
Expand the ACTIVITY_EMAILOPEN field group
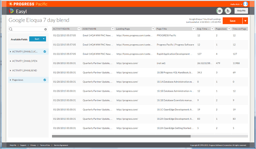point(11,61)
